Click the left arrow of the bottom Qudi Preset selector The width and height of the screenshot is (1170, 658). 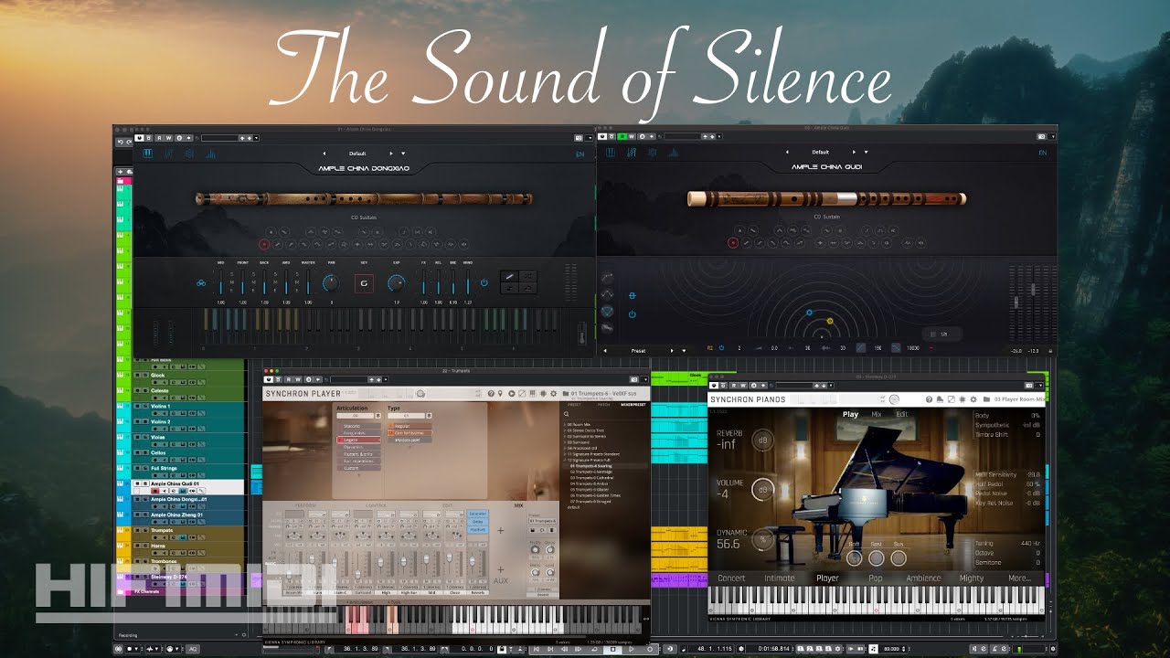click(604, 350)
